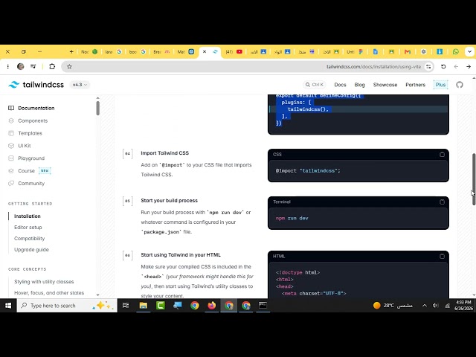The height and width of the screenshot is (357, 476).
Task: Open the Tailwind CSS GitHub icon link
Action: pyautogui.click(x=460, y=85)
